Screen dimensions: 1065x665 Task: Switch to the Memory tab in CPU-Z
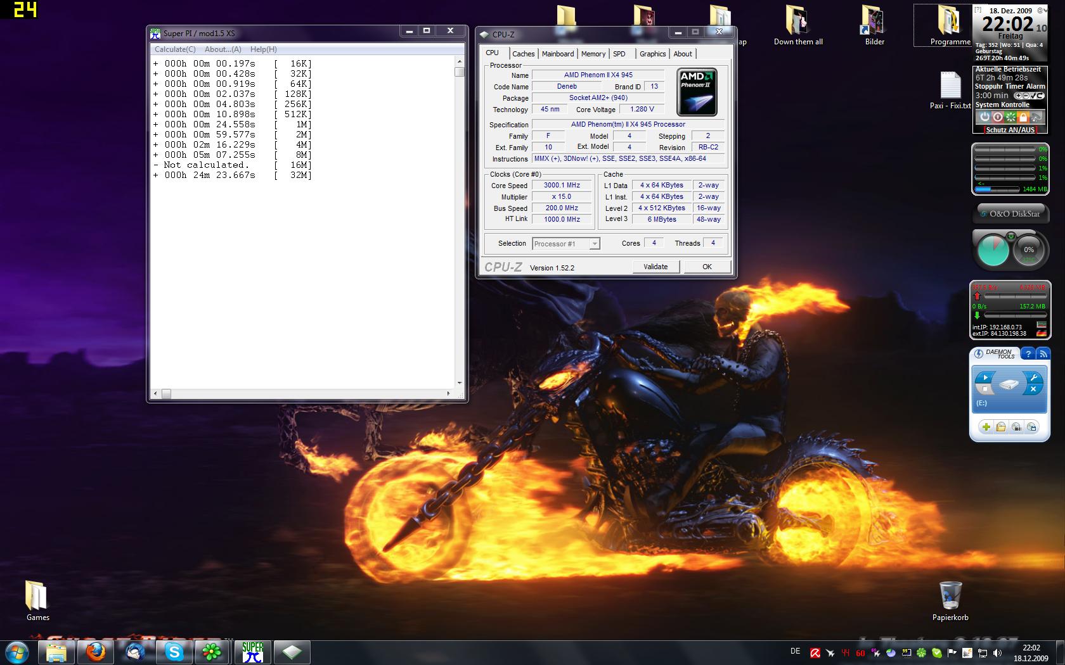(593, 54)
